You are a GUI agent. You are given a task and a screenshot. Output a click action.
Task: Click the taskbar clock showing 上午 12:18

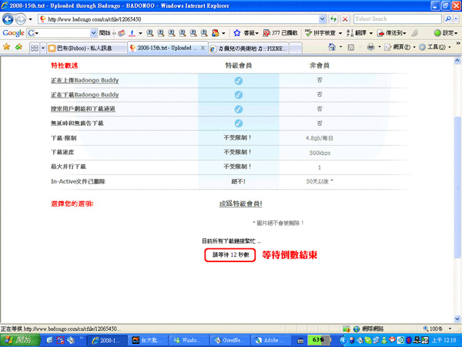coord(445,340)
